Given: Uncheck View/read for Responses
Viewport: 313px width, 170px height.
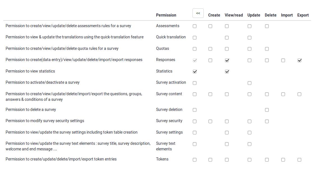Looking at the screenshot, I should [x=227, y=60].
